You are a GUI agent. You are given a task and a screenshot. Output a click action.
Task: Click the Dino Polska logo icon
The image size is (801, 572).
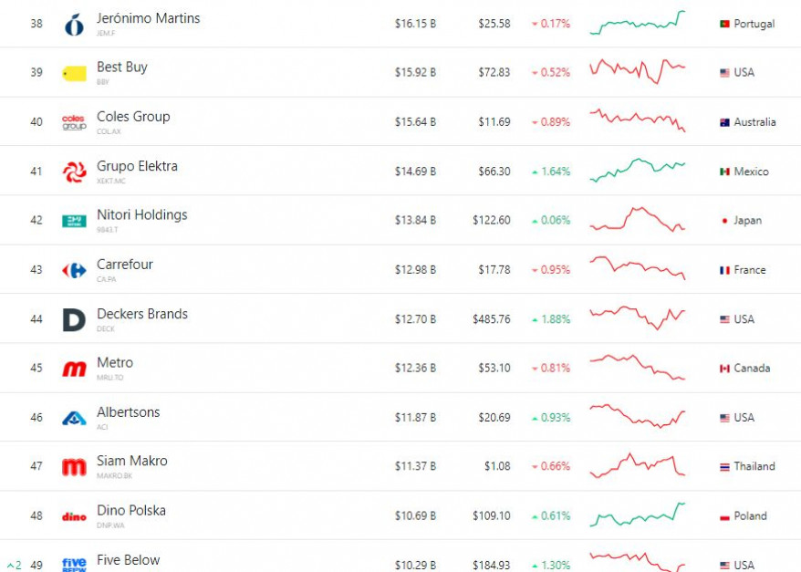74,516
